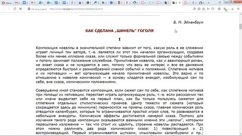
Task: Click the italic words 'личный тон'
Action: point(60,52)
